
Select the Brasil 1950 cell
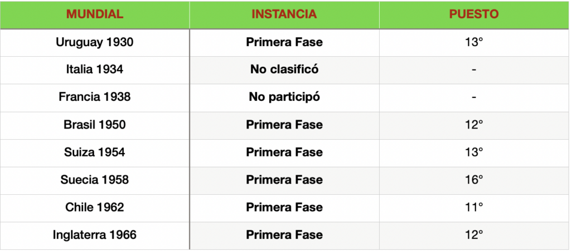tap(95, 125)
